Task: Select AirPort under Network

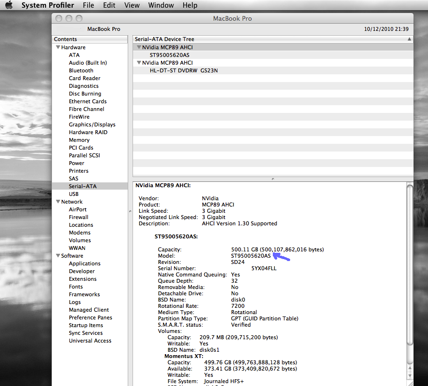Action: point(78,209)
